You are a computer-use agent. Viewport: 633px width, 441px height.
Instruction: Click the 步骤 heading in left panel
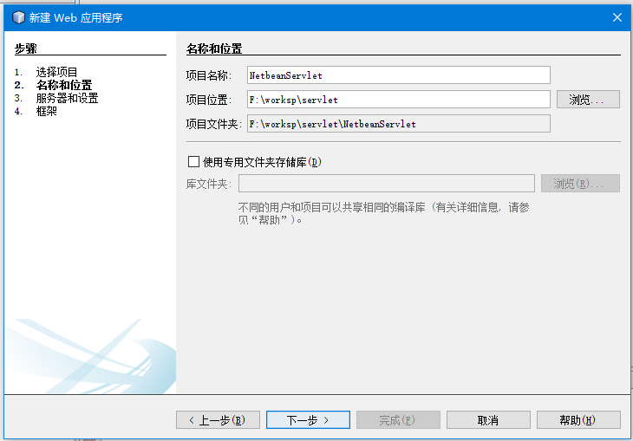coord(26,49)
